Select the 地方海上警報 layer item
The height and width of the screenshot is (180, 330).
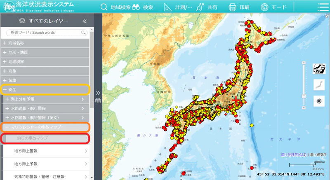46,151
